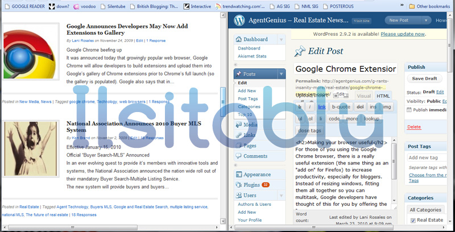This screenshot has width=455, height=232.
Task: Open the Other bookmarks folder
Action: 429,6
